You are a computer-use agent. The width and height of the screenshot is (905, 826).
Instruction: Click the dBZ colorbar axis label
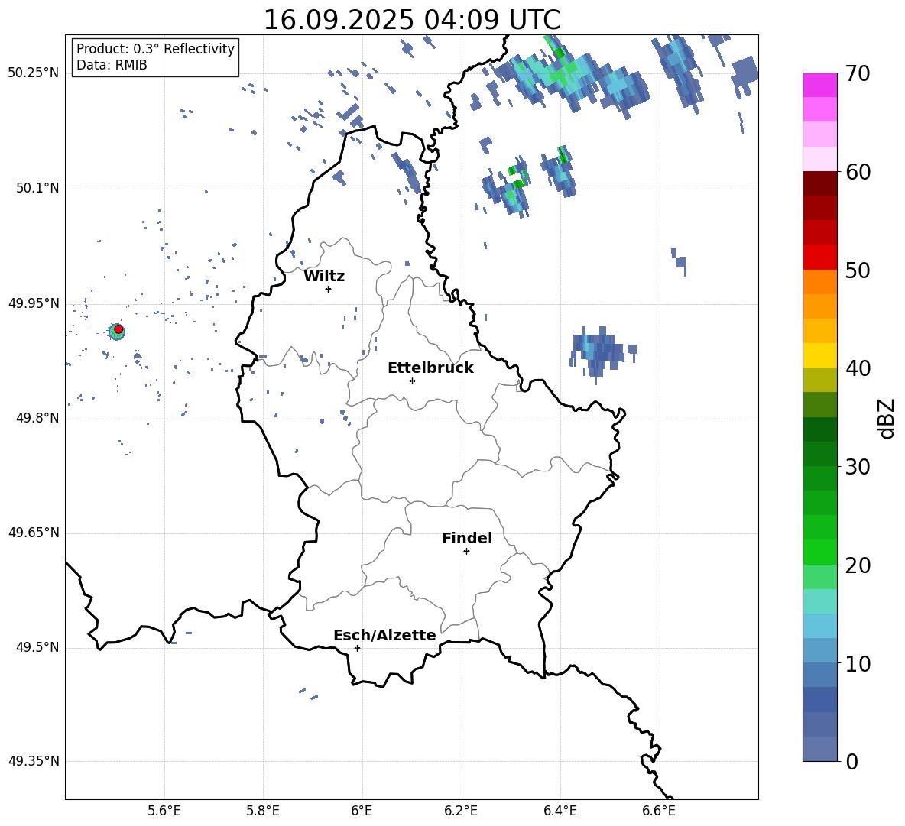[887, 418]
